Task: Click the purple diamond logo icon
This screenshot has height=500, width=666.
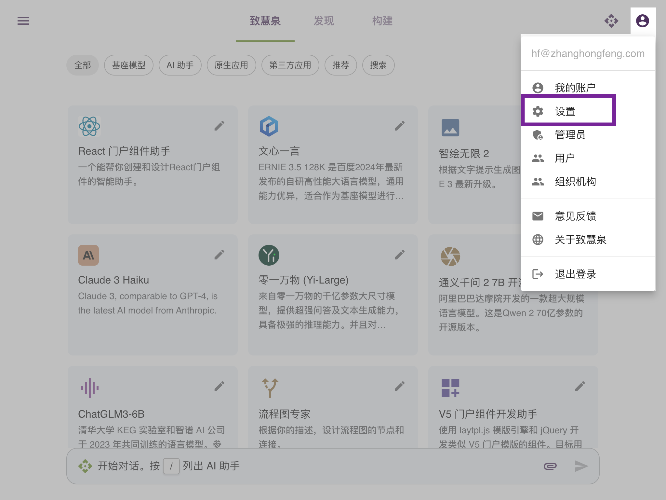Action: (611, 21)
